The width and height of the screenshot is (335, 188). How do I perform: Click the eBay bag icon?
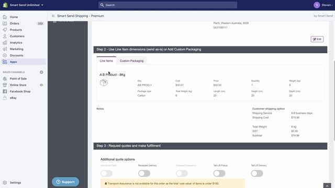[x=5, y=98]
